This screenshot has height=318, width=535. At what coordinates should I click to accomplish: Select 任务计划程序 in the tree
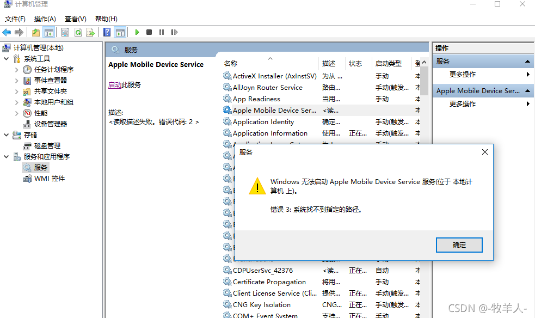tap(53, 70)
